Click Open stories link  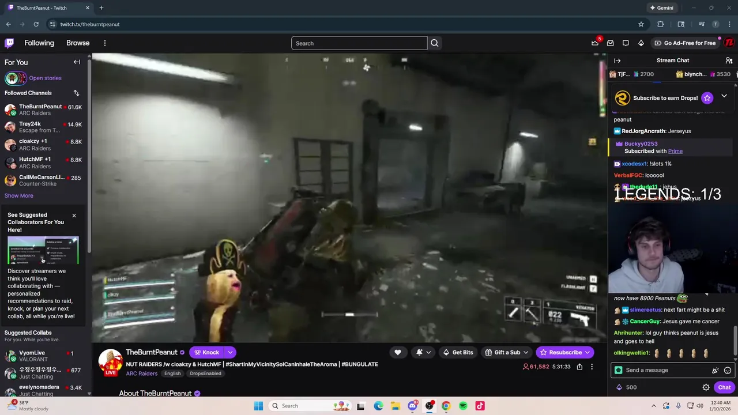(45, 78)
